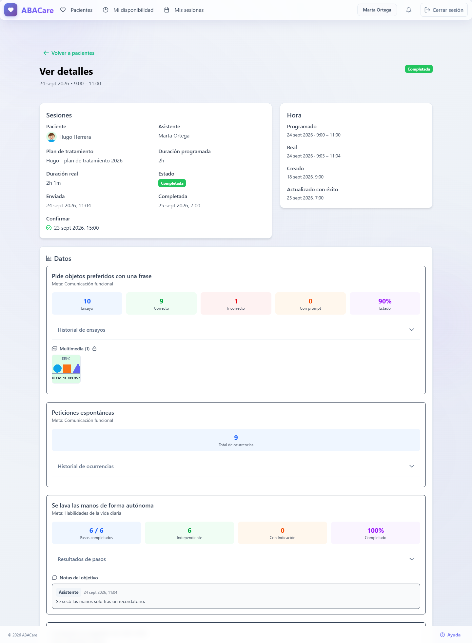The image size is (472, 643).
Task: Click the 0 Con Indicación stat card
Action: pyautogui.click(x=283, y=533)
